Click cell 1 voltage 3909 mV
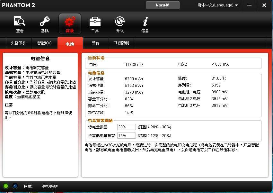The image size is (273, 193). pyautogui.click(x=220, y=92)
